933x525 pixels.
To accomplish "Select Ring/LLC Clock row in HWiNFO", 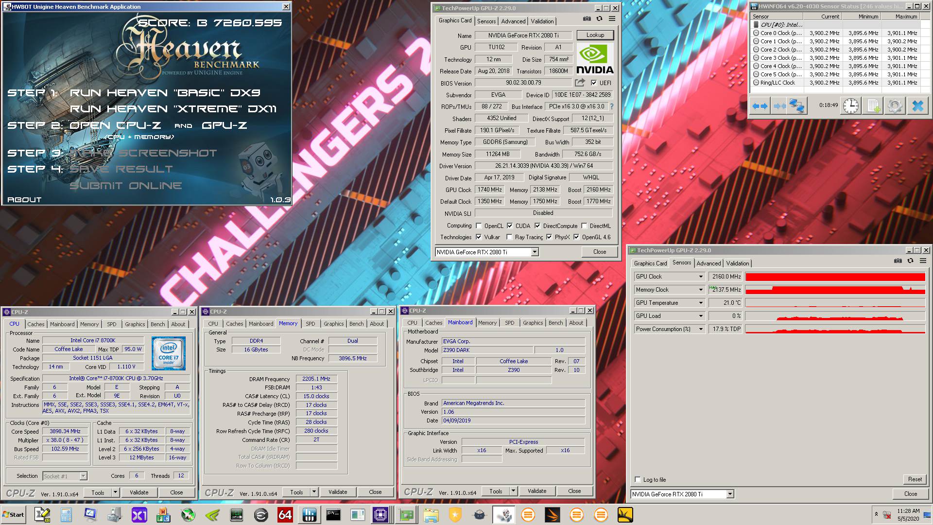I will (835, 83).
